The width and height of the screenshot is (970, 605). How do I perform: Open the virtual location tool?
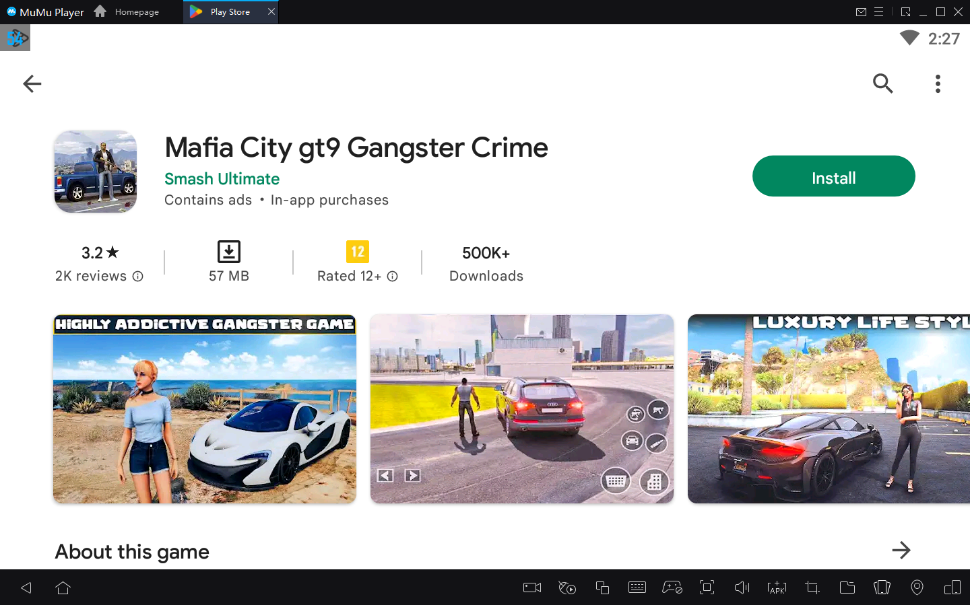click(x=917, y=588)
